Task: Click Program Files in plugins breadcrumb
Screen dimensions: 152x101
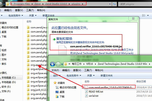Action: pos(22,4)
